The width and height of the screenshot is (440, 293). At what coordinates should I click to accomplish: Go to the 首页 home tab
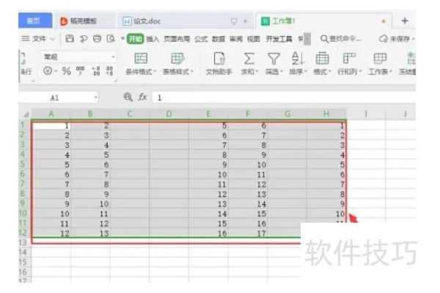click(35, 21)
